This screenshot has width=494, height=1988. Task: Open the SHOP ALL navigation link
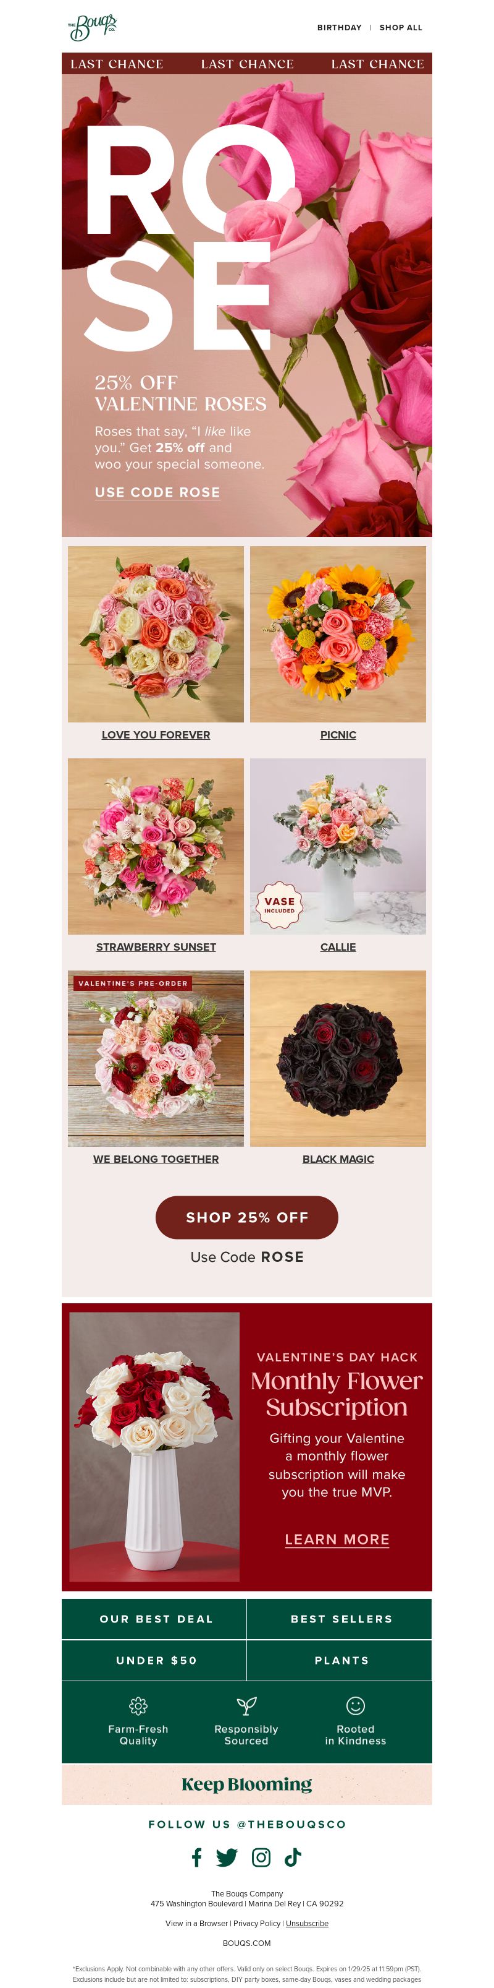(401, 28)
